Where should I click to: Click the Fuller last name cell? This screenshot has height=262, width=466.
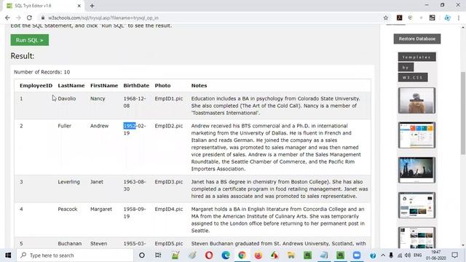[x=65, y=126]
